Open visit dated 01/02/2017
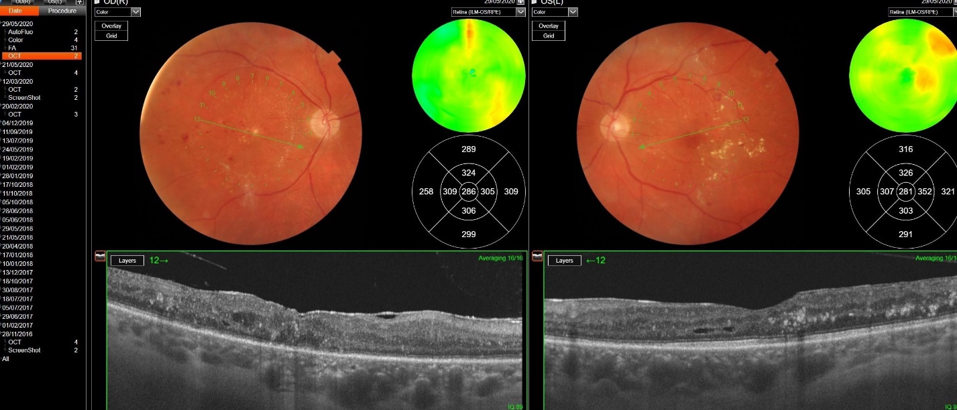This screenshot has width=957, height=410. point(17,325)
